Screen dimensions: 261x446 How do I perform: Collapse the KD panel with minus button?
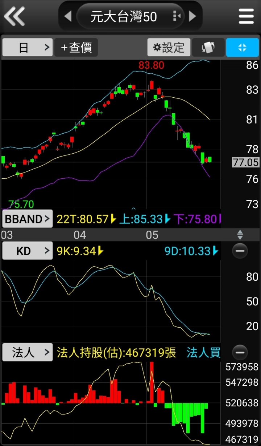[x=240, y=251]
